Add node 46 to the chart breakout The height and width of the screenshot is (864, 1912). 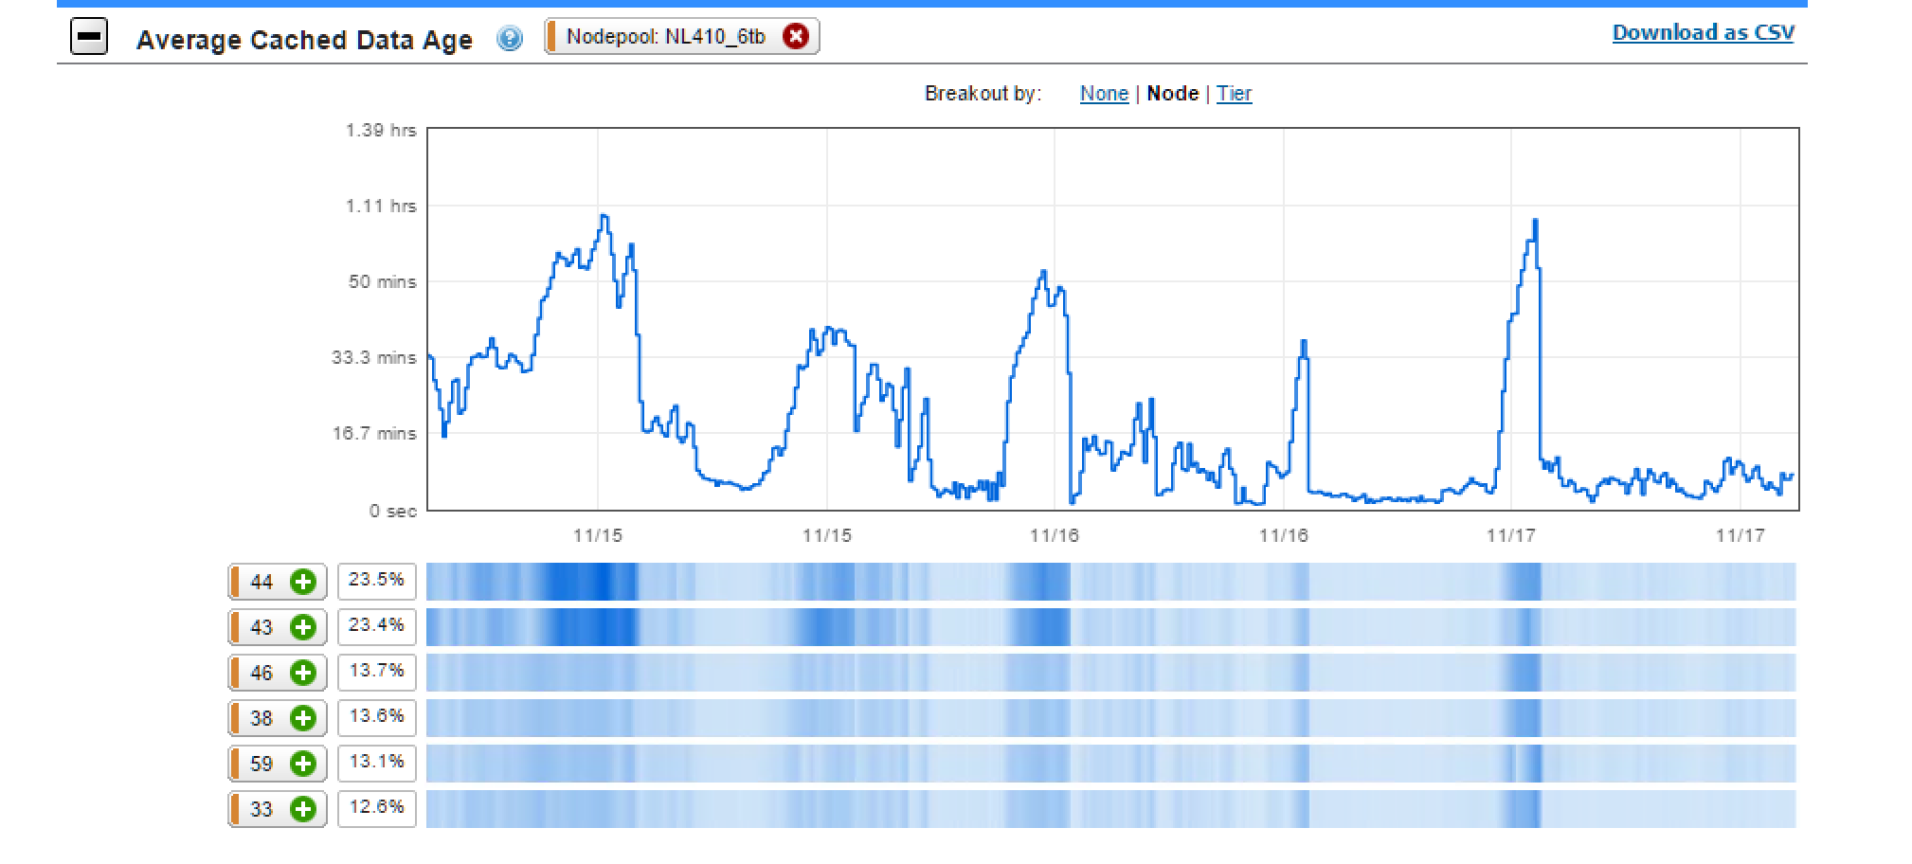coord(301,673)
